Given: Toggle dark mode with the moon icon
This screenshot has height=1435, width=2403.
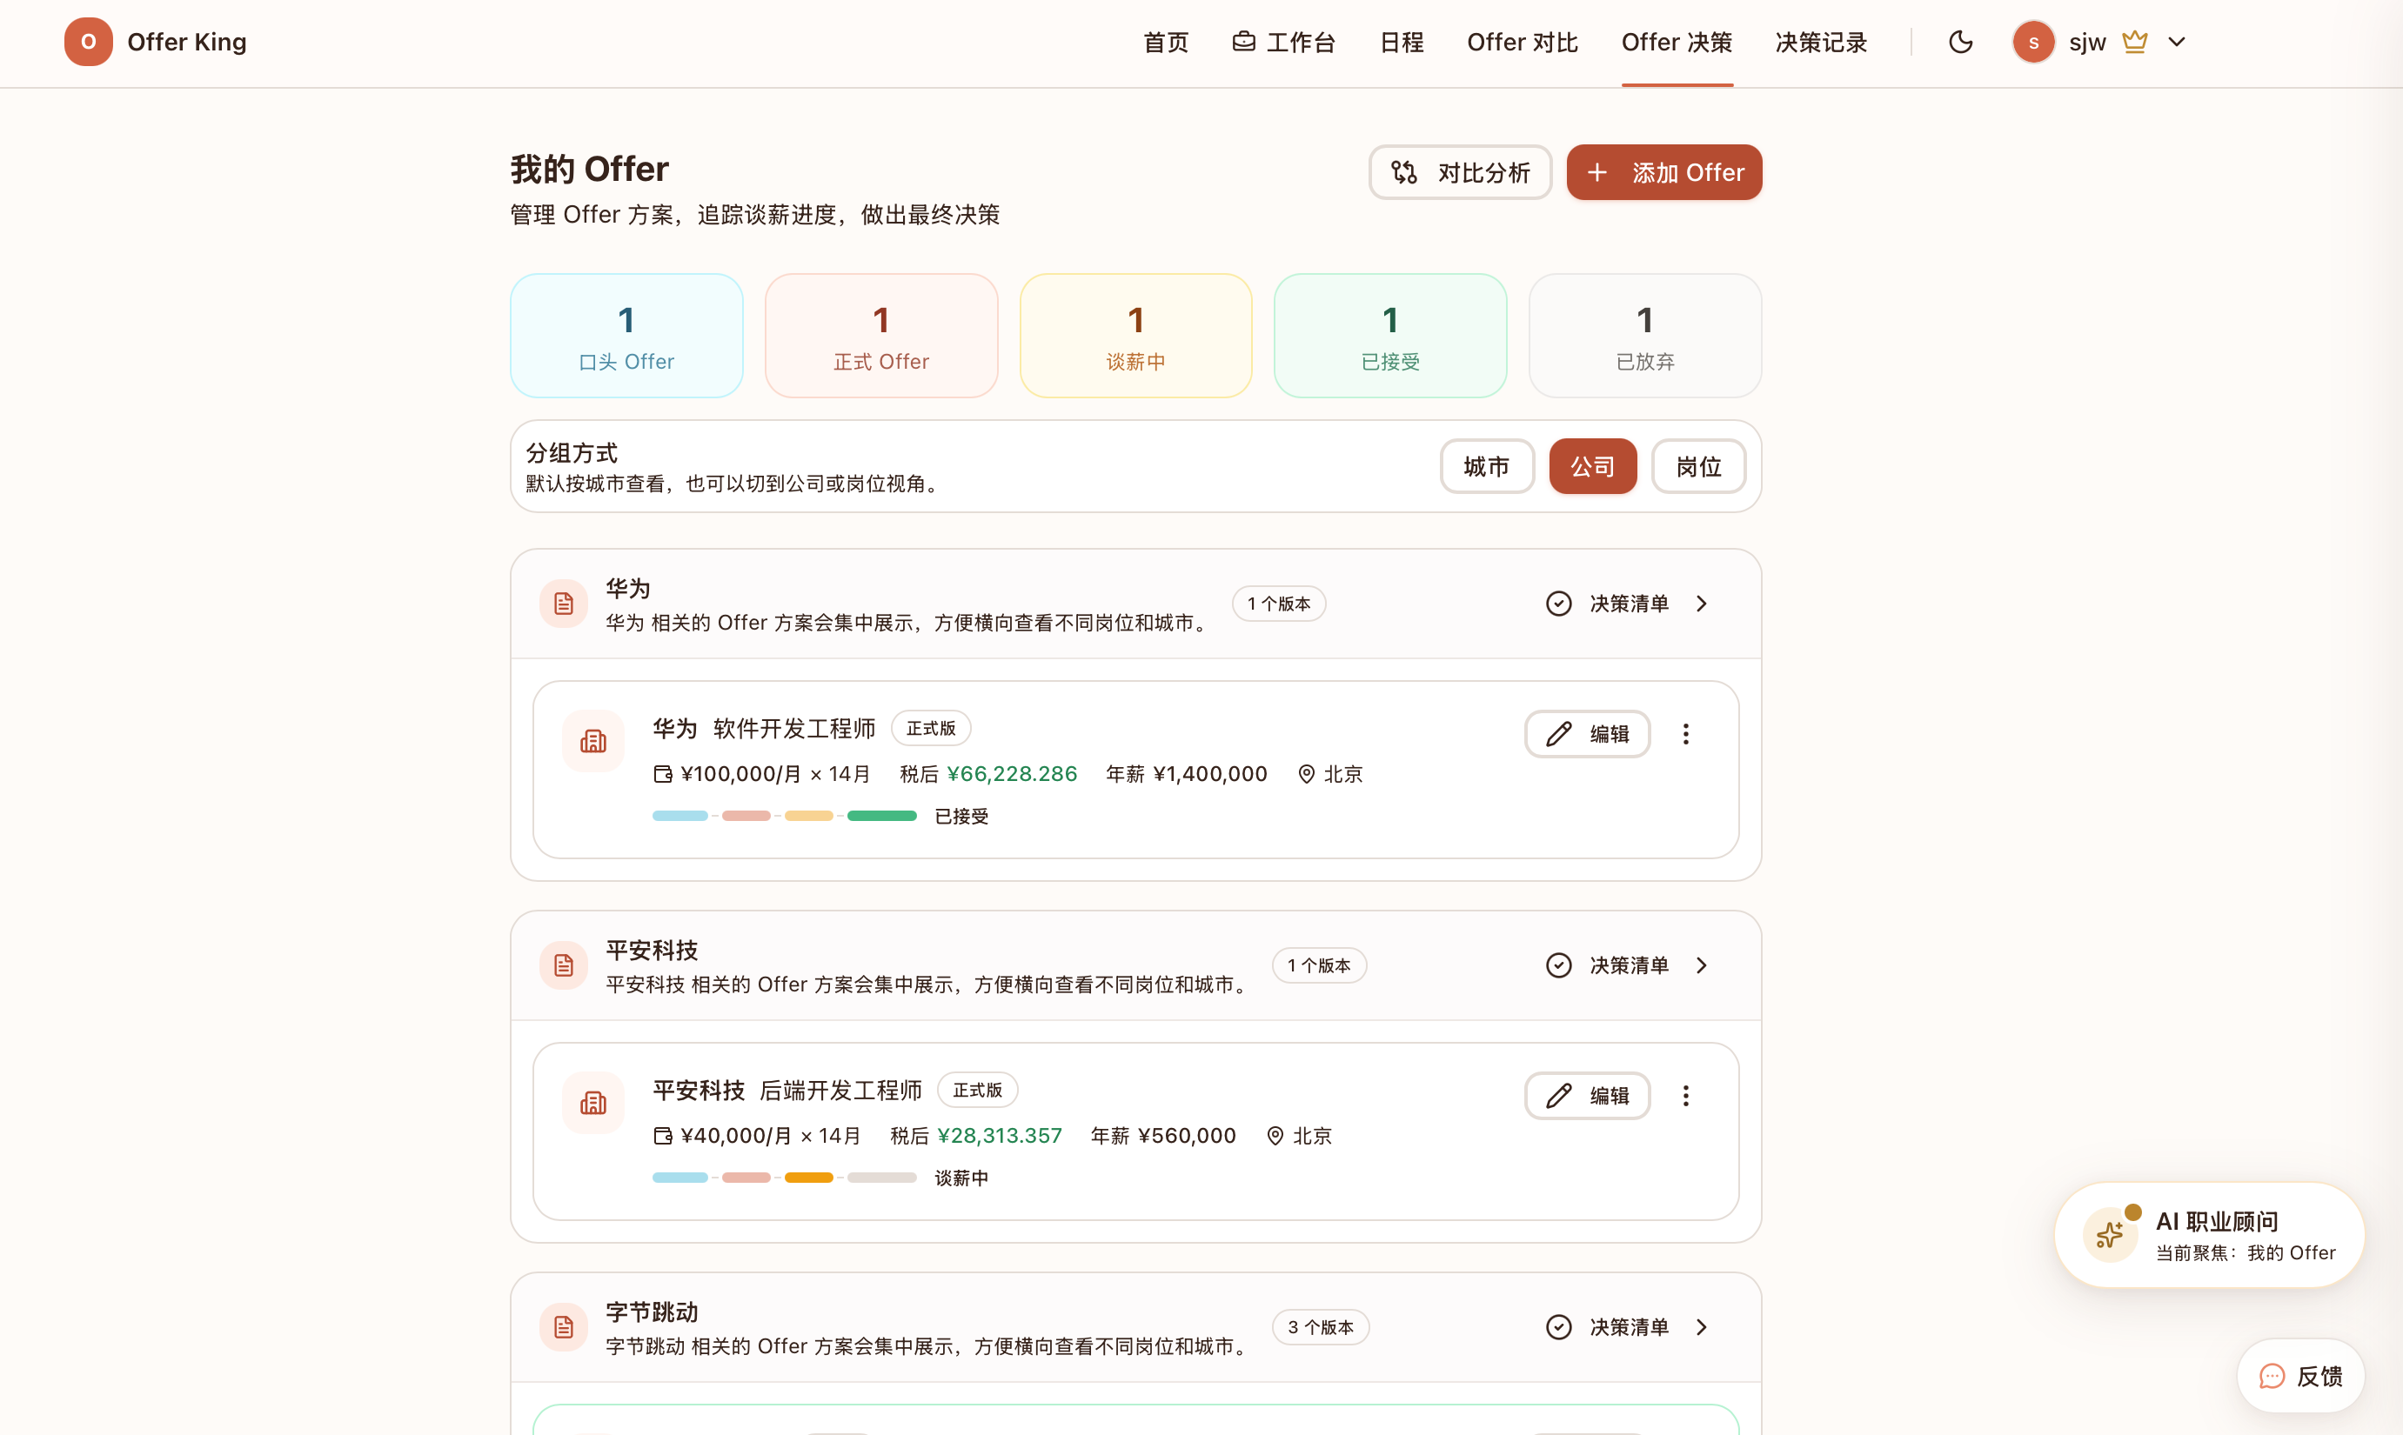Looking at the screenshot, I should pos(1960,43).
